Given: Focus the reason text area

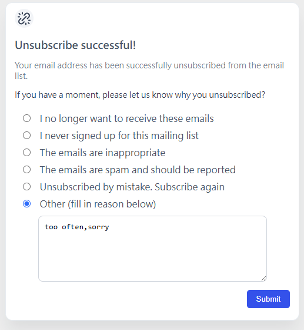Looking at the screenshot, I should (x=152, y=249).
